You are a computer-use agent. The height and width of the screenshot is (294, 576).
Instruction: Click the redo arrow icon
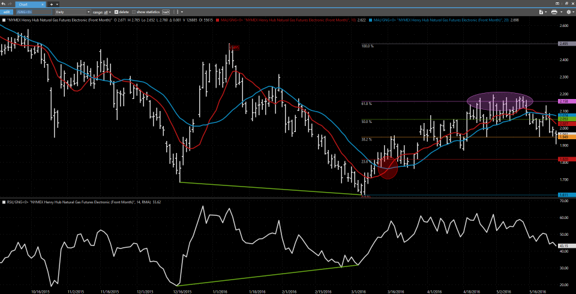pos(10,4)
